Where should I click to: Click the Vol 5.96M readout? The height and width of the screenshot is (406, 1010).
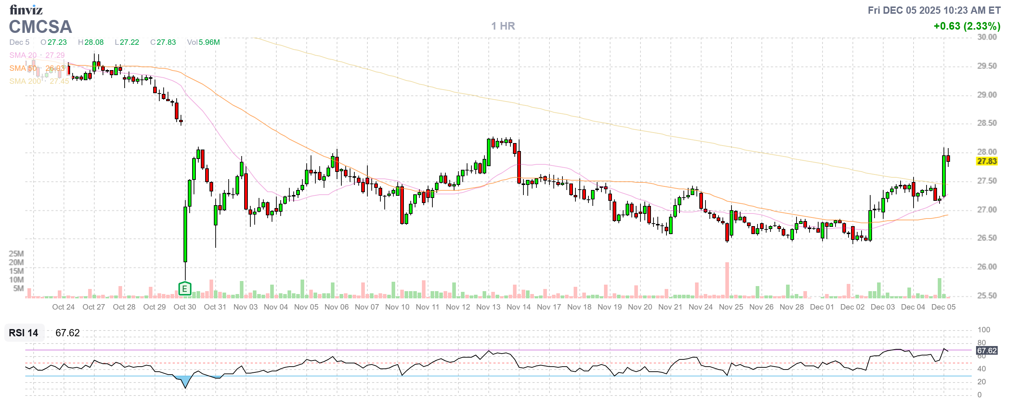(203, 42)
